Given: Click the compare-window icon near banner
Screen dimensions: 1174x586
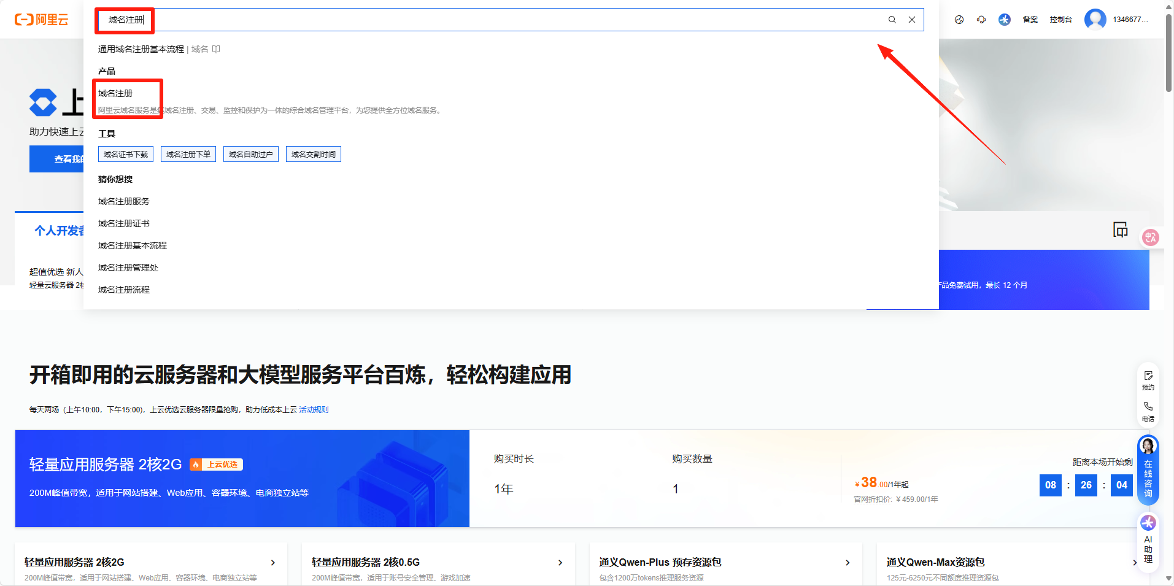Looking at the screenshot, I should coord(1121,229).
